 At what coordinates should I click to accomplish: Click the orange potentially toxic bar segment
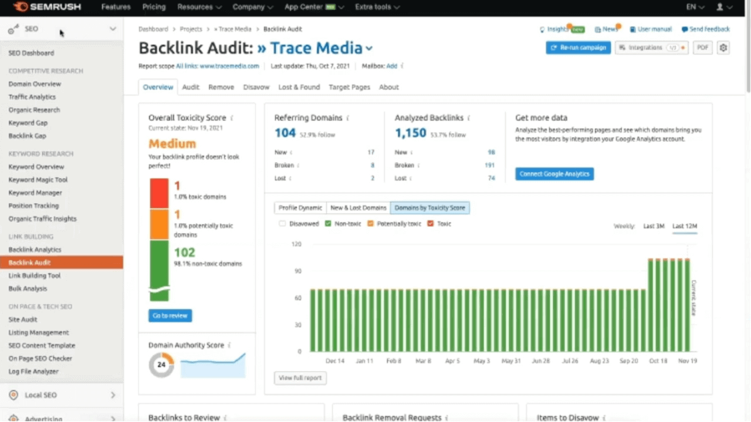click(159, 224)
